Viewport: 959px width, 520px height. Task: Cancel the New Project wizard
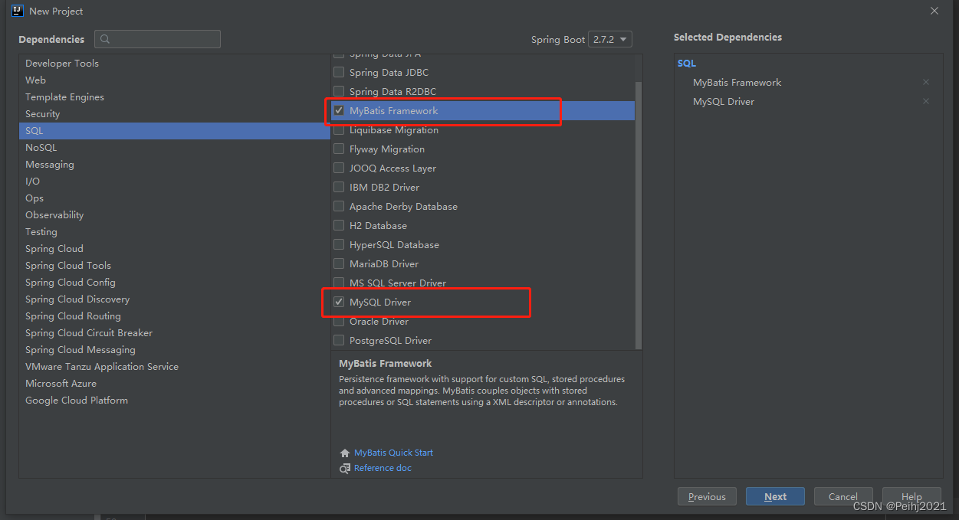point(843,496)
